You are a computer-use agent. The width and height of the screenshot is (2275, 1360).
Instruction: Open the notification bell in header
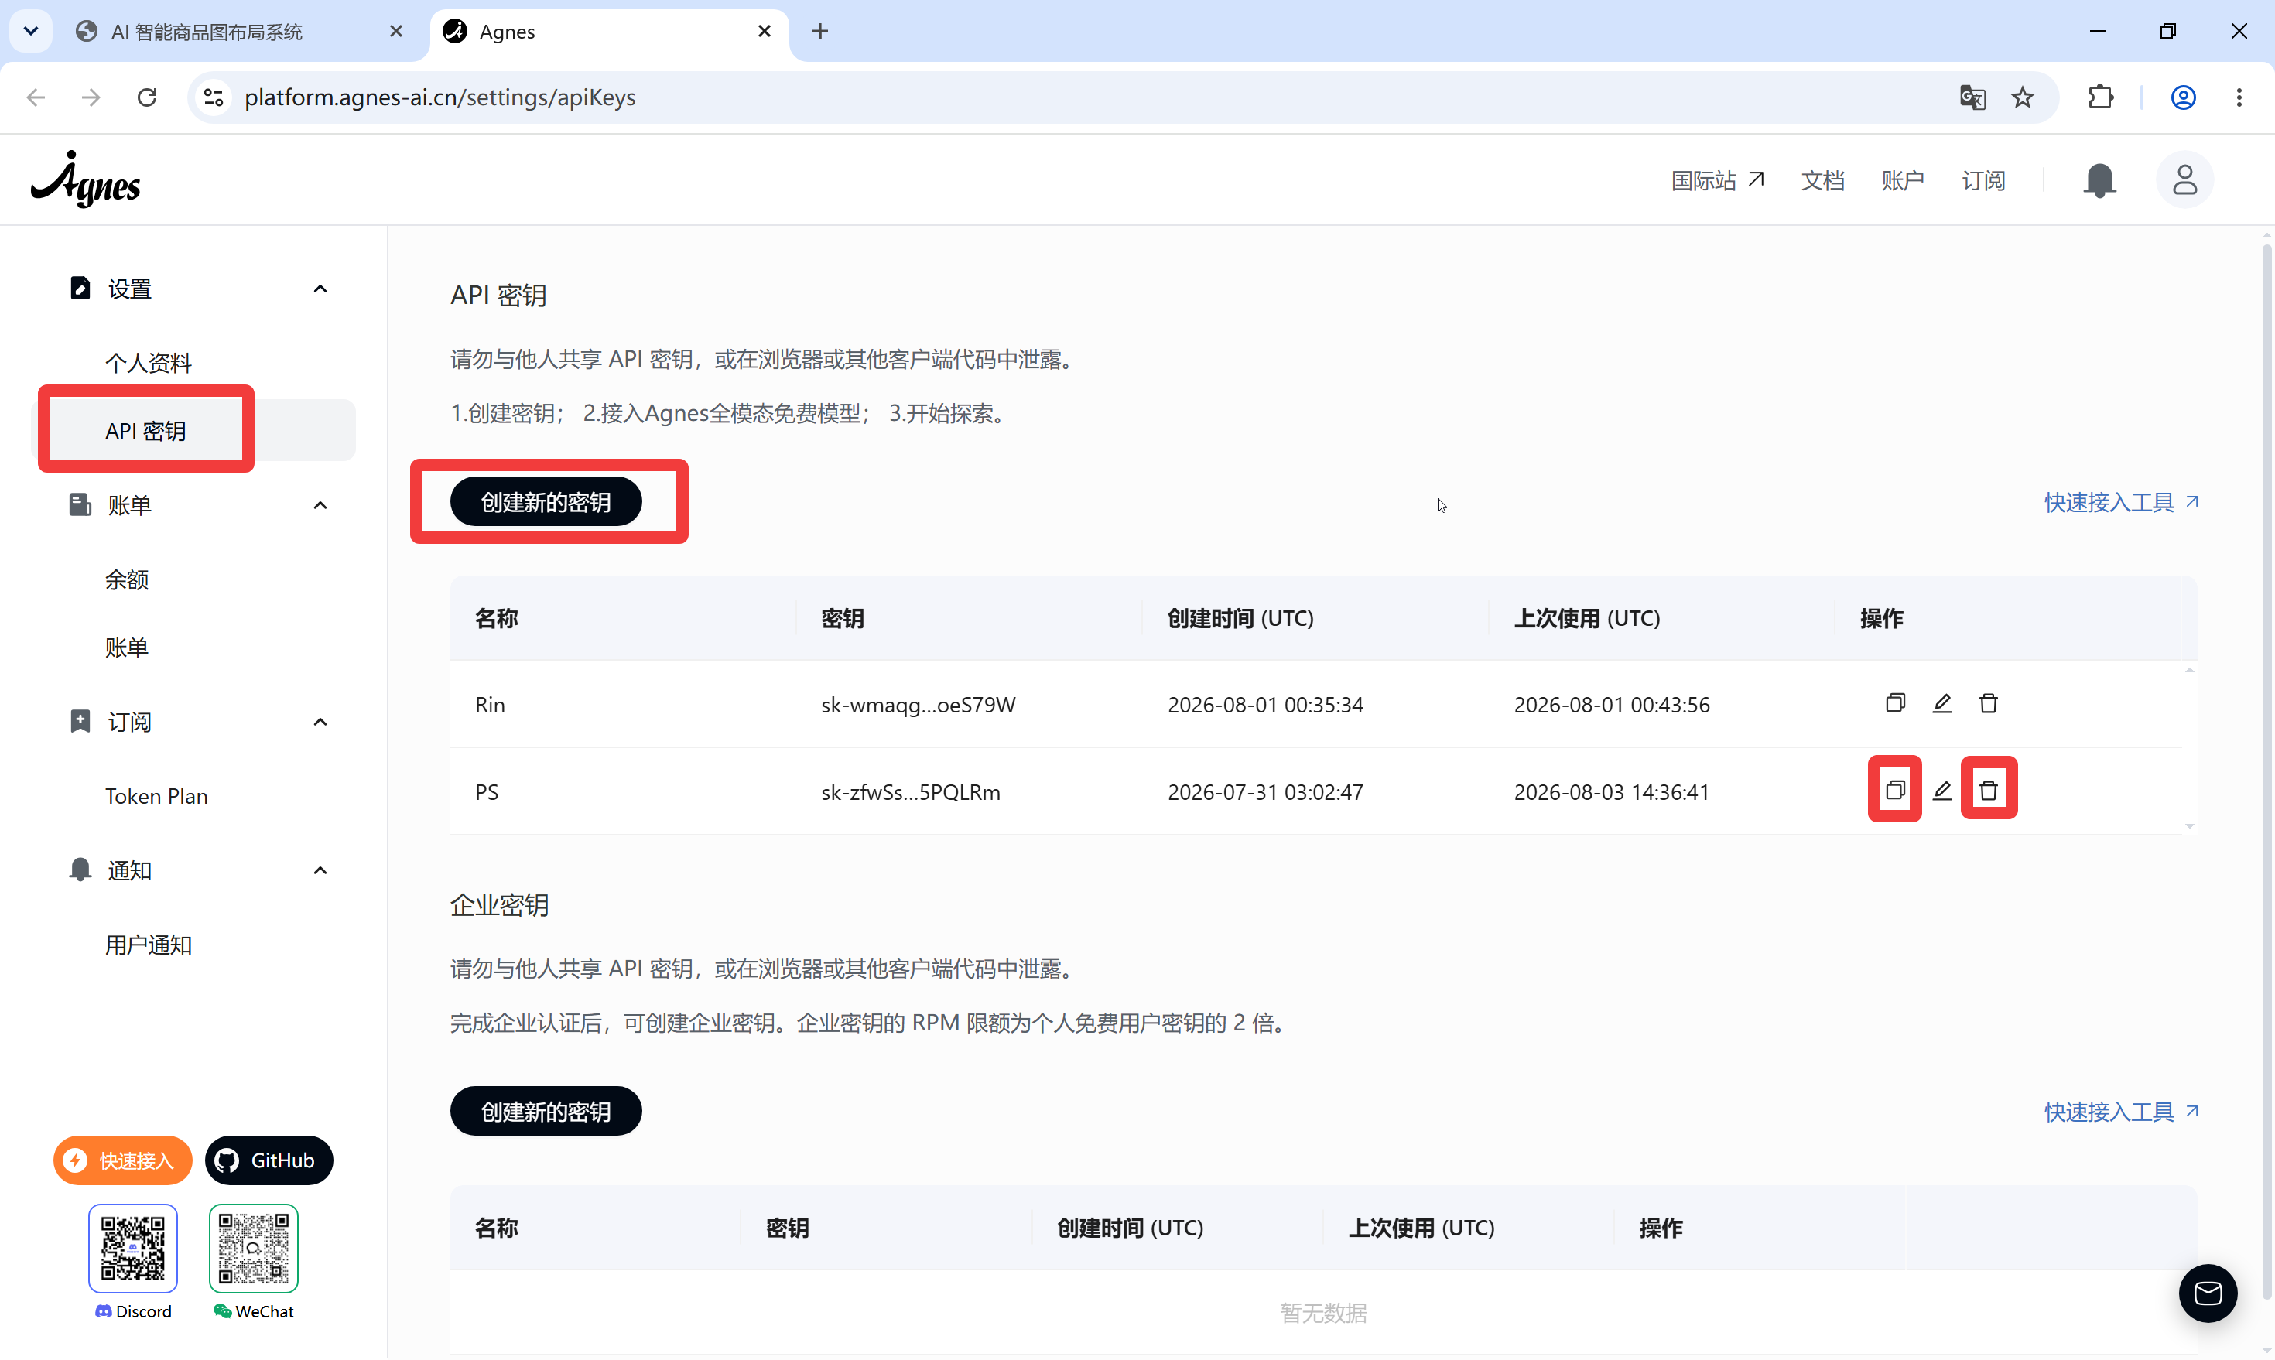click(2100, 179)
